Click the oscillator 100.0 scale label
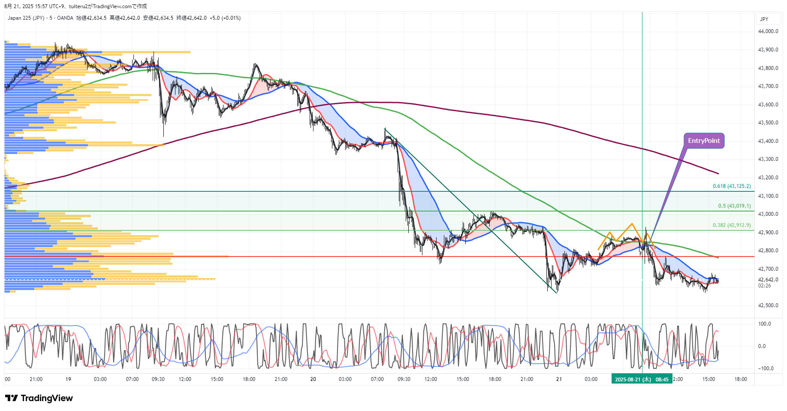The width and height of the screenshot is (787, 411). click(x=764, y=324)
